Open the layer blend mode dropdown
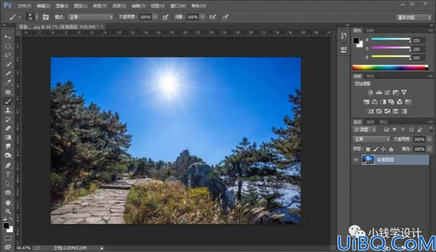The height and width of the screenshot is (252, 436). 371,139
